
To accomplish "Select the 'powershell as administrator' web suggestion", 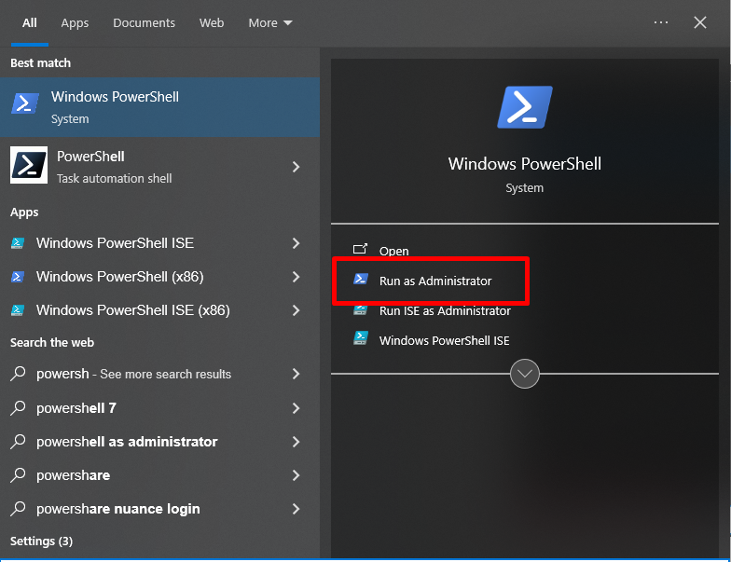I will click(x=160, y=442).
